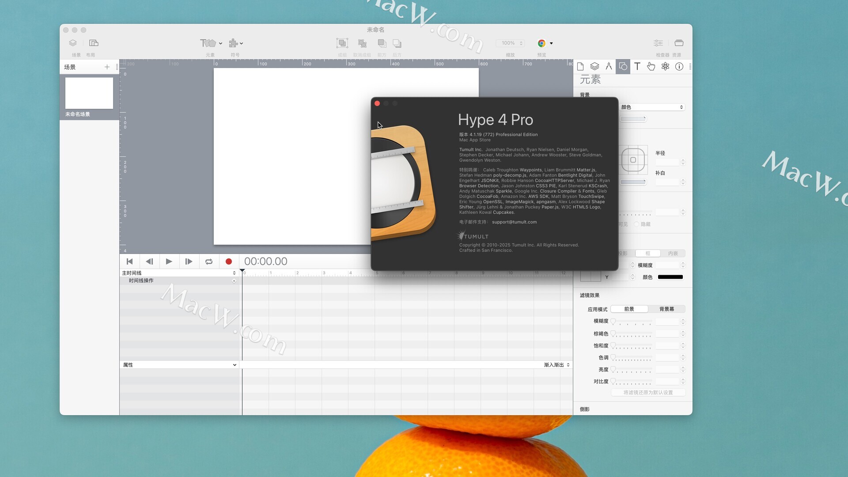Open the Metrics inspector tab (compass icon)
Image resolution: width=848 pixels, height=477 pixels.
pyautogui.click(x=609, y=67)
